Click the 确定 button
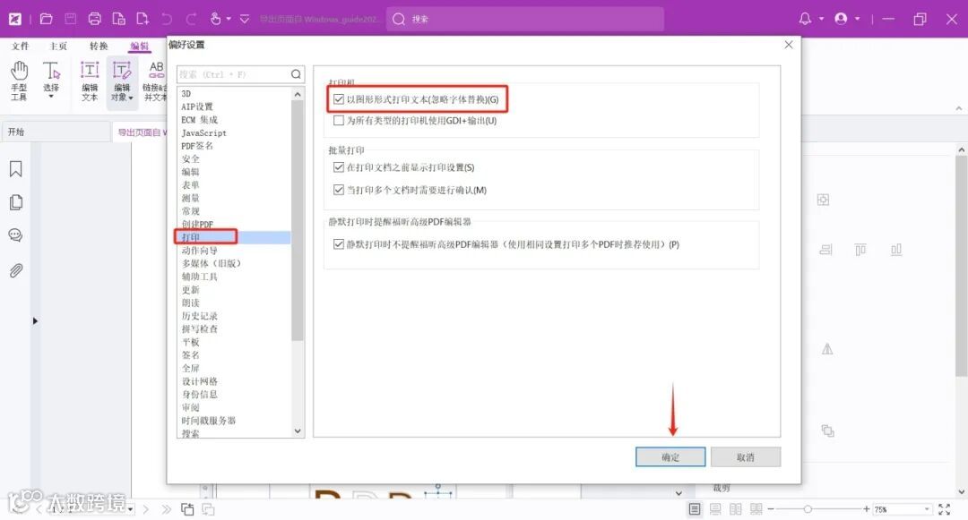This screenshot has width=968, height=520. tap(670, 457)
